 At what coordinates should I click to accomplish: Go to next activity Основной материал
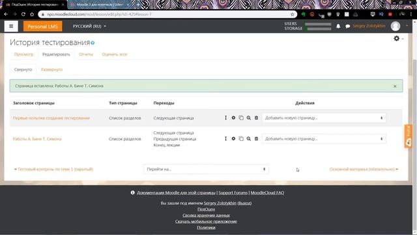point(364,169)
